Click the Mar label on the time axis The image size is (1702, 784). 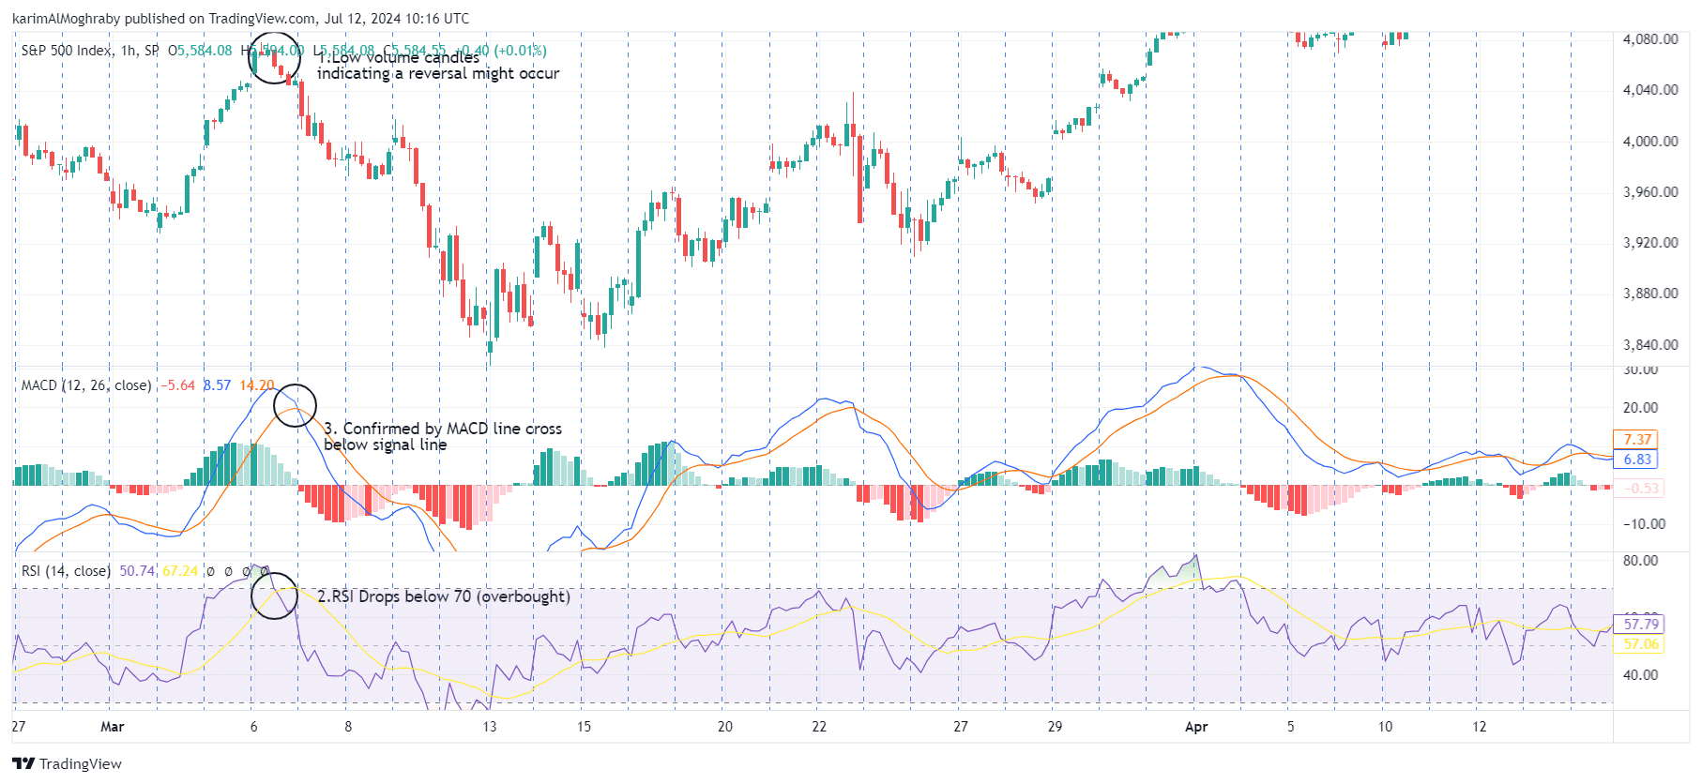(x=112, y=727)
